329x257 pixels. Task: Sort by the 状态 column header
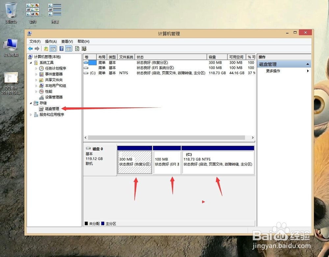pyautogui.click(x=171, y=57)
